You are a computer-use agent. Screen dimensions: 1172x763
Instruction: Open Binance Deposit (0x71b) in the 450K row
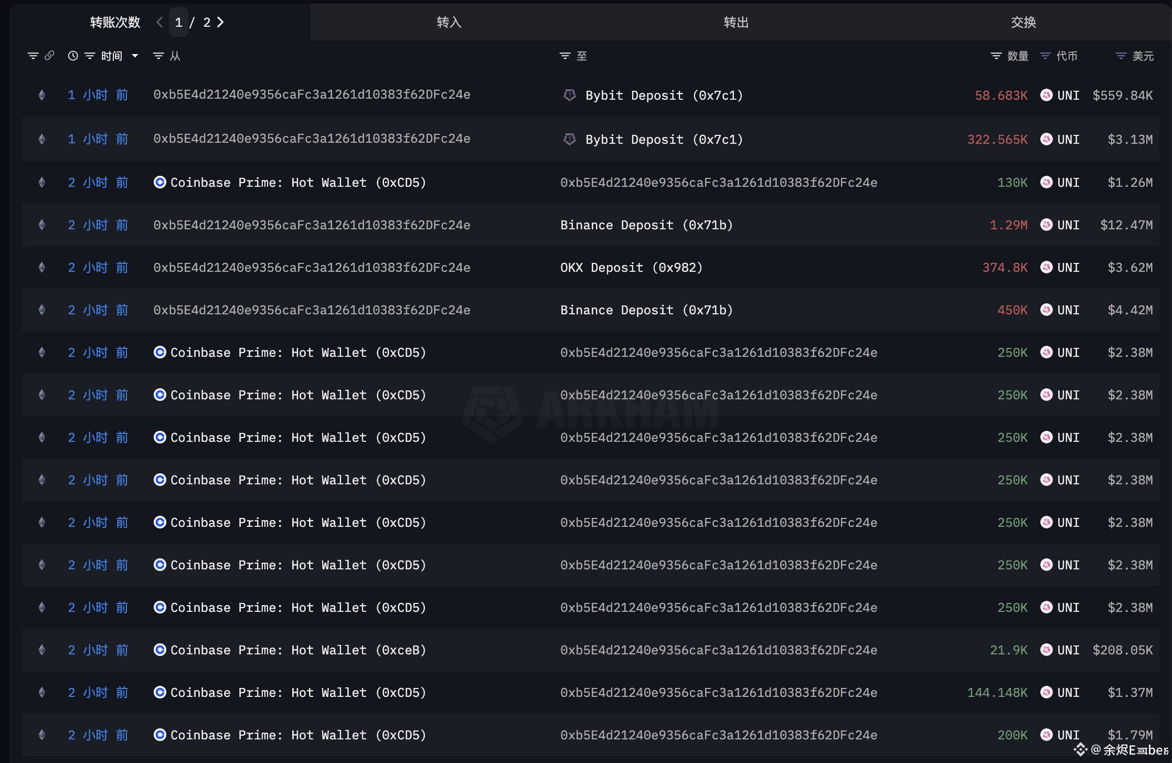pos(646,310)
